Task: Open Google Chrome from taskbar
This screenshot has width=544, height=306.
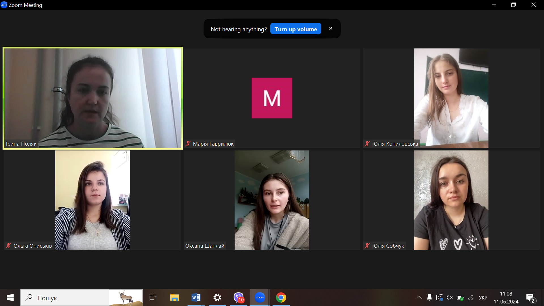Action: click(281, 297)
